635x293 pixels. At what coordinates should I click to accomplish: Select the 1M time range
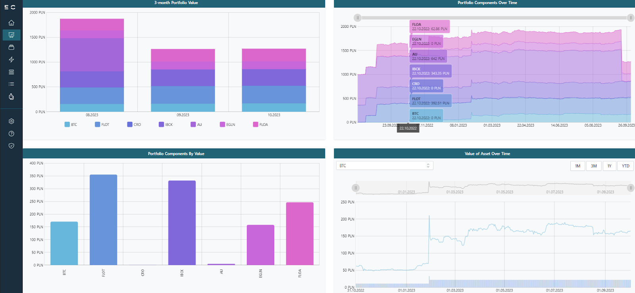coord(577,166)
